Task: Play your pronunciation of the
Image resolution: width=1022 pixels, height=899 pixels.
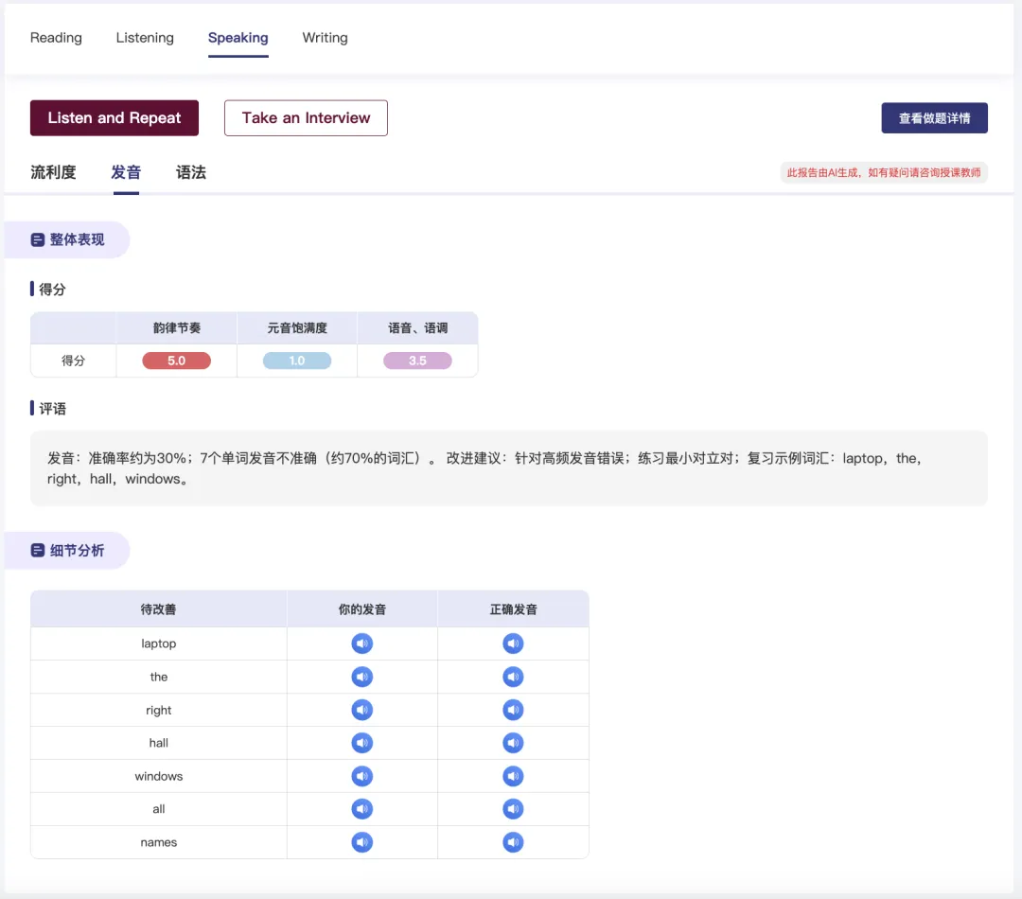Action: coord(361,677)
